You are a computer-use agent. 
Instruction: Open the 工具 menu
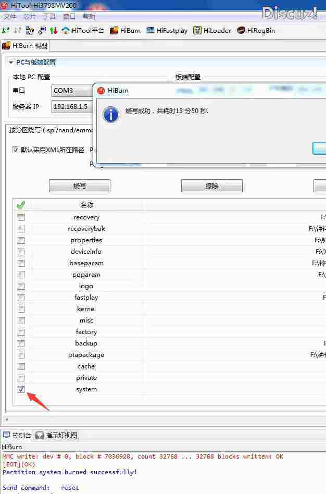49,16
